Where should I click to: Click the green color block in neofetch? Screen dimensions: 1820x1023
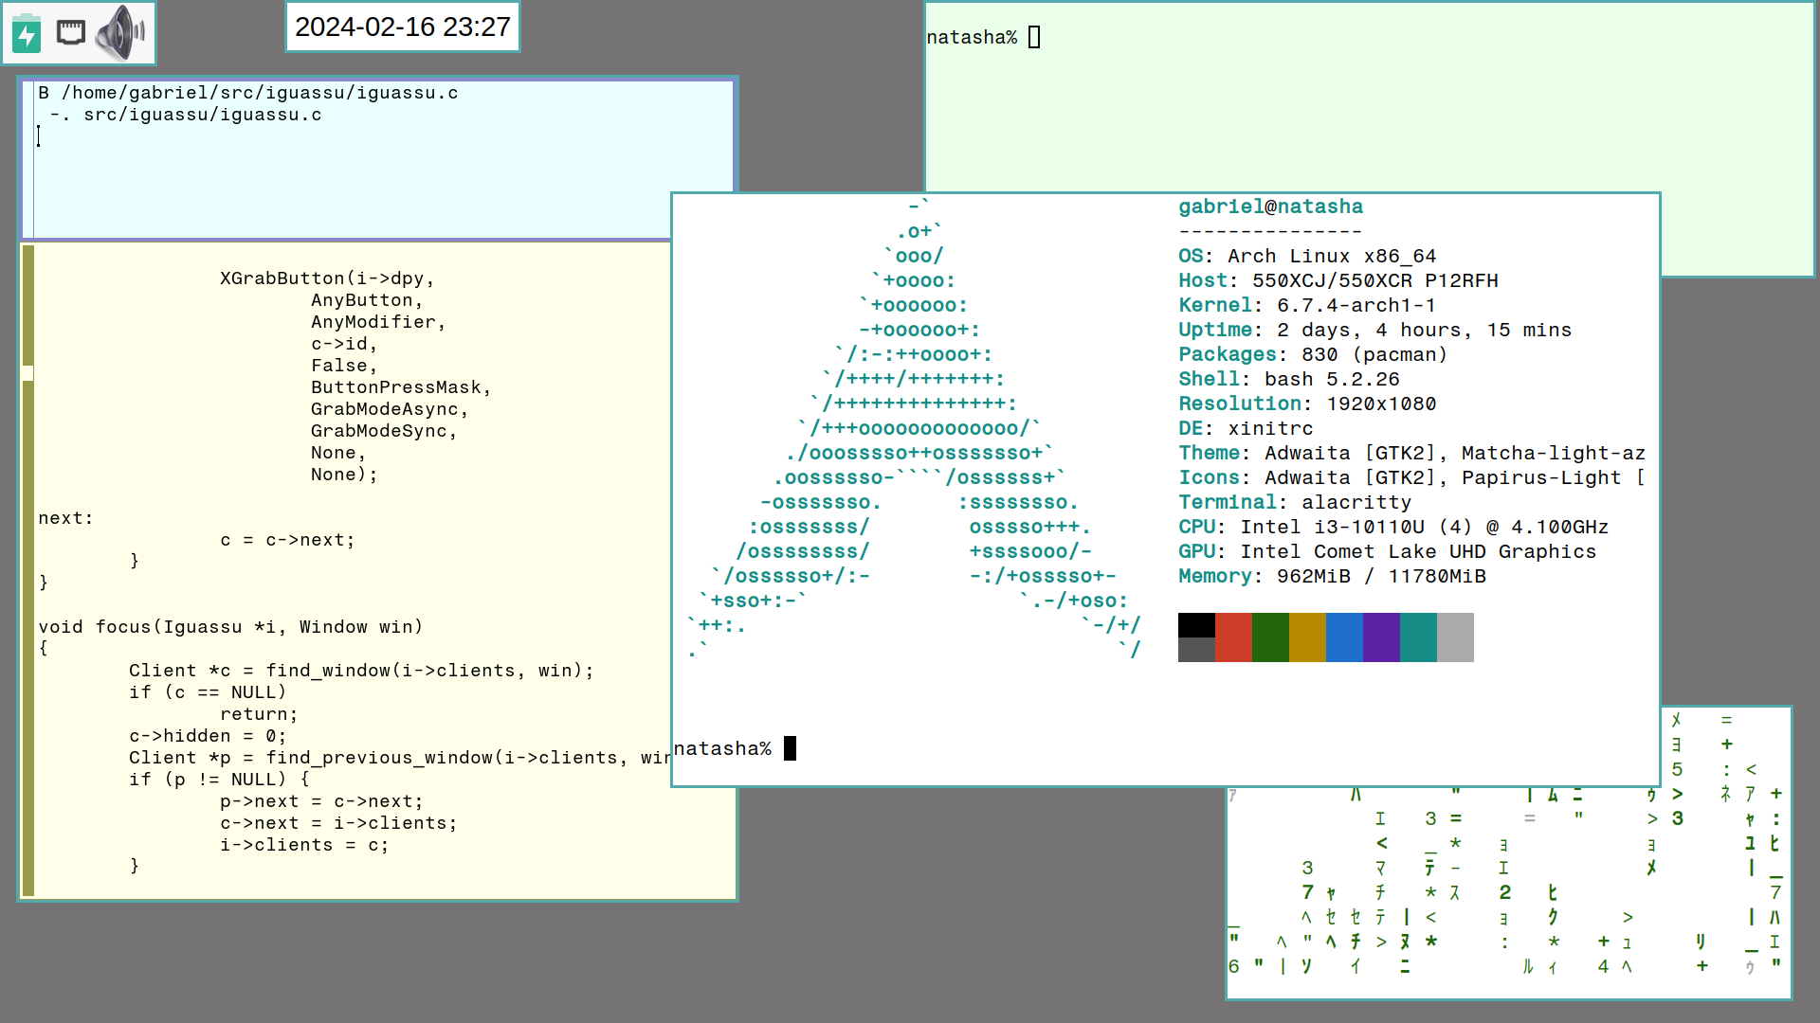(x=1270, y=637)
